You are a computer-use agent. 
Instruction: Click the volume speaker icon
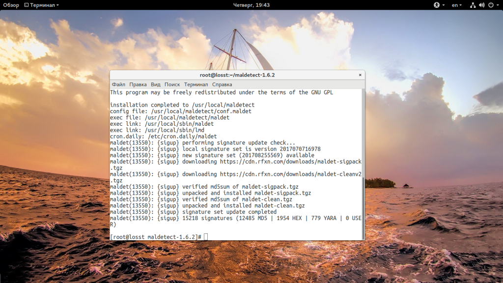481,5
